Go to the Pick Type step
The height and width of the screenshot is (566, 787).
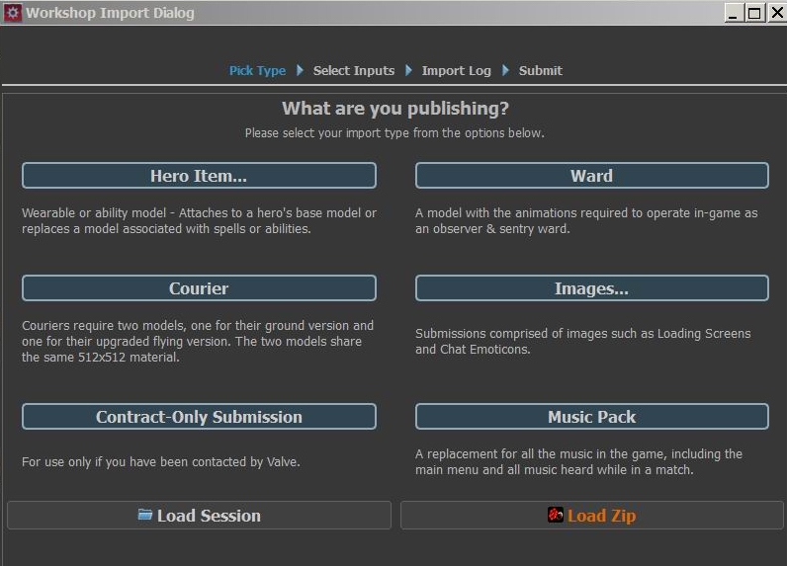(x=257, y=70)
